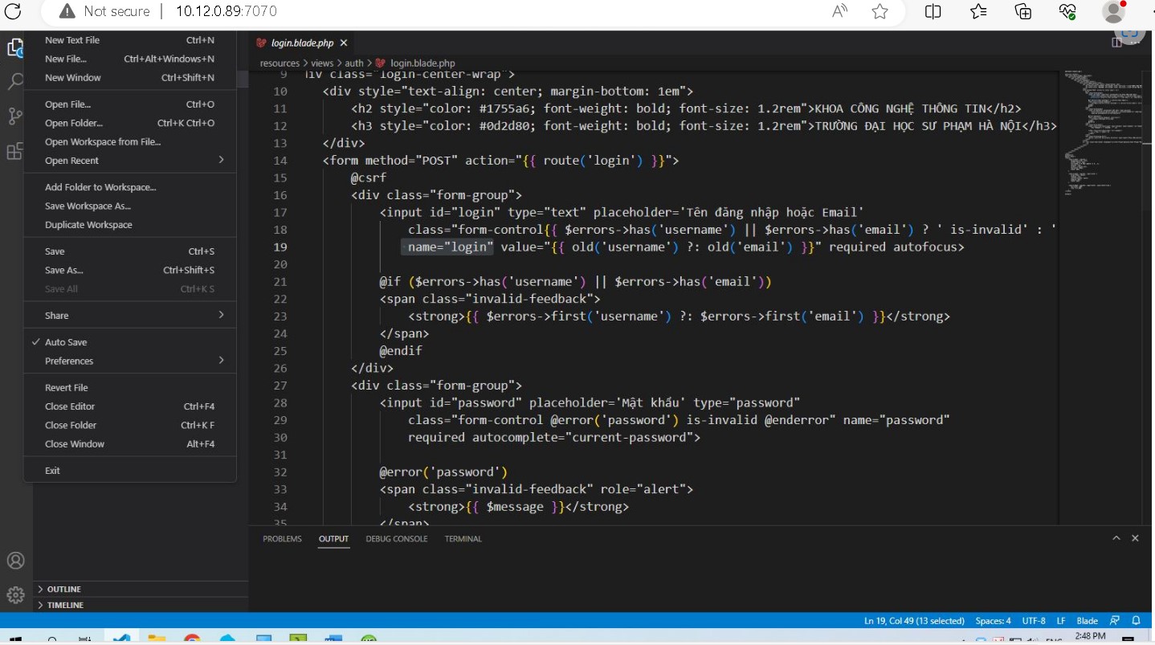
Task: Click Spaces: 4 indentation setting
Action: click(993, 621)
